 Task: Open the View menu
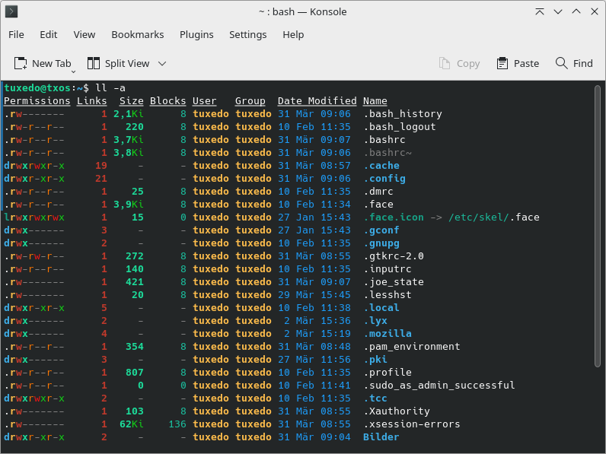click(85, 35)
